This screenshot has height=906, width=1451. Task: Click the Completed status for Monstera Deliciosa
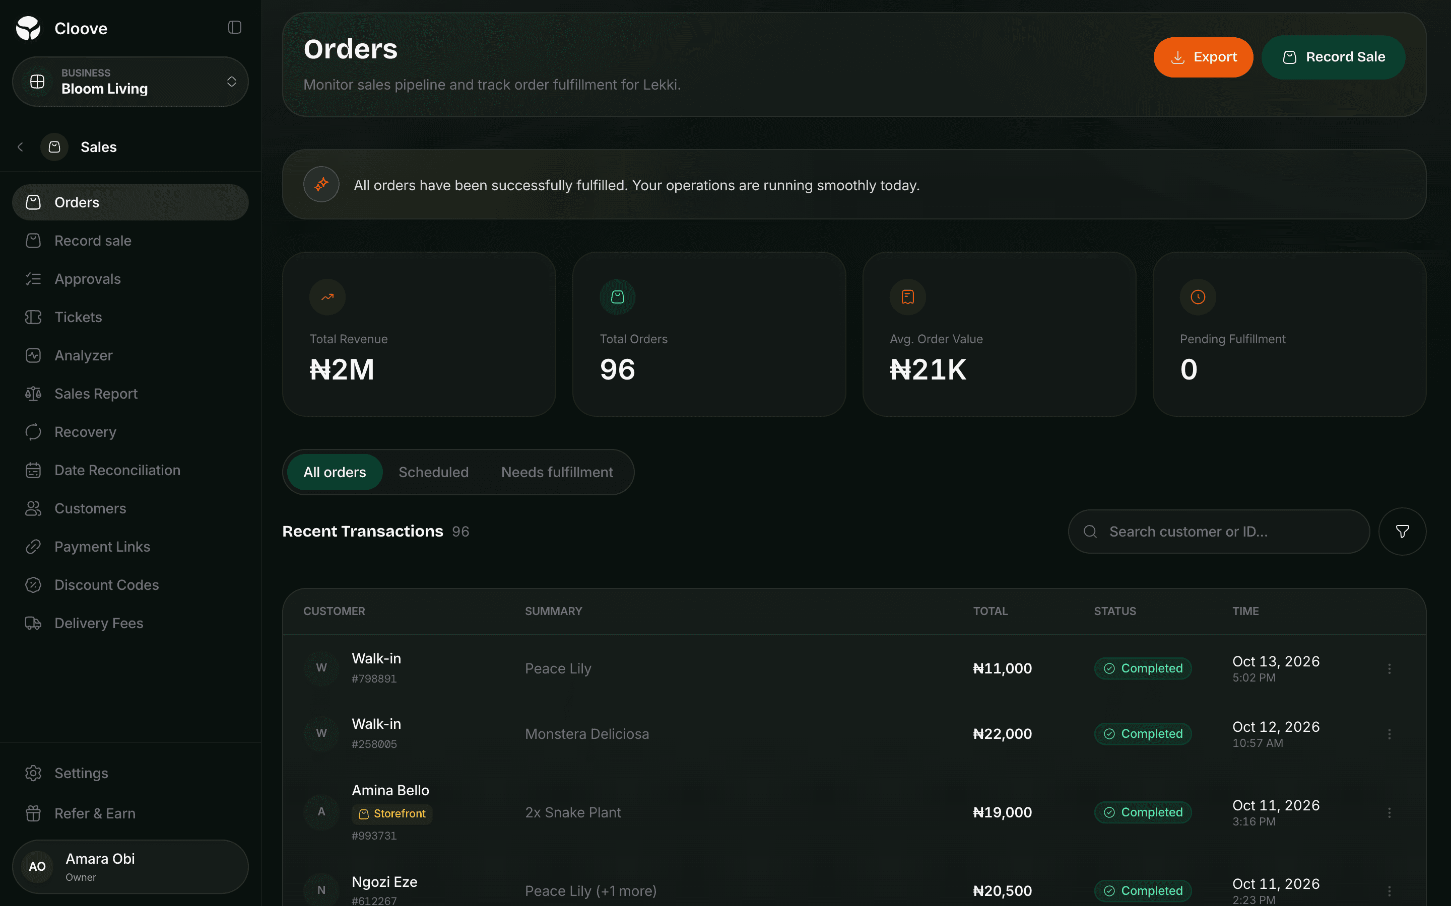pos(1143,734)
